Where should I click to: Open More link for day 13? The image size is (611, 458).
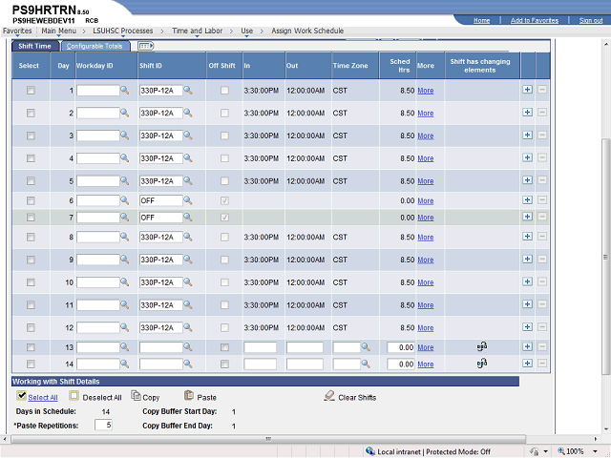[x=426, y=347]
